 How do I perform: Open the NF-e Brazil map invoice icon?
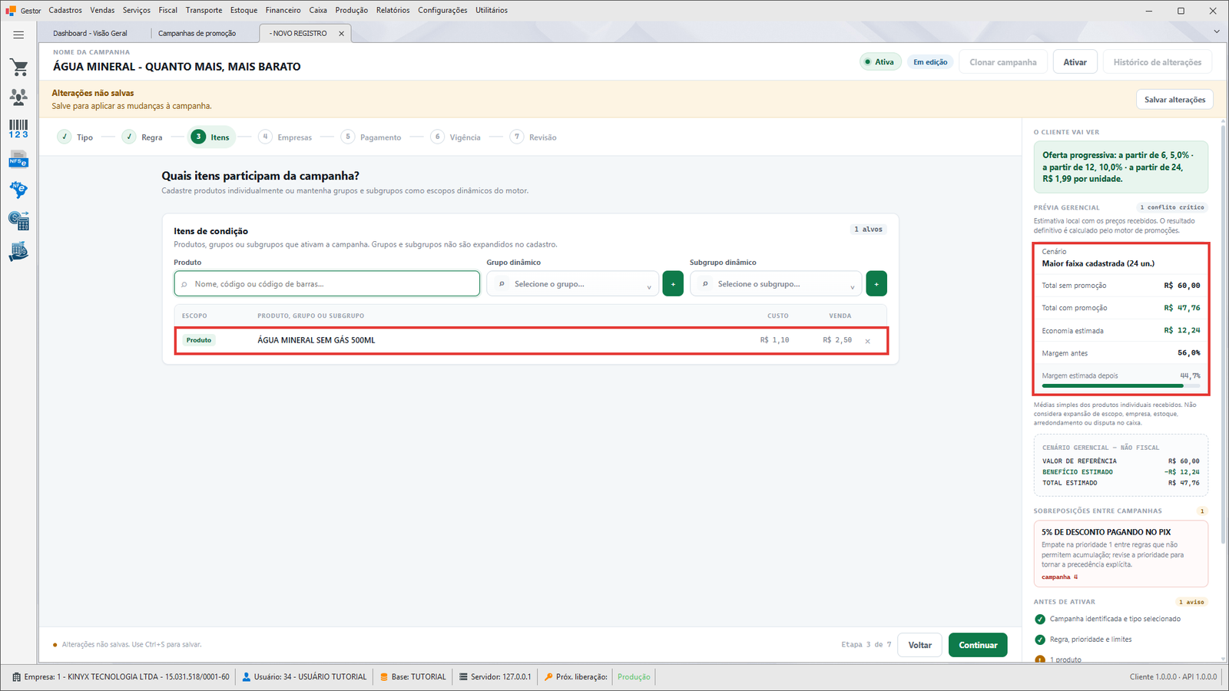pos(18,190)
